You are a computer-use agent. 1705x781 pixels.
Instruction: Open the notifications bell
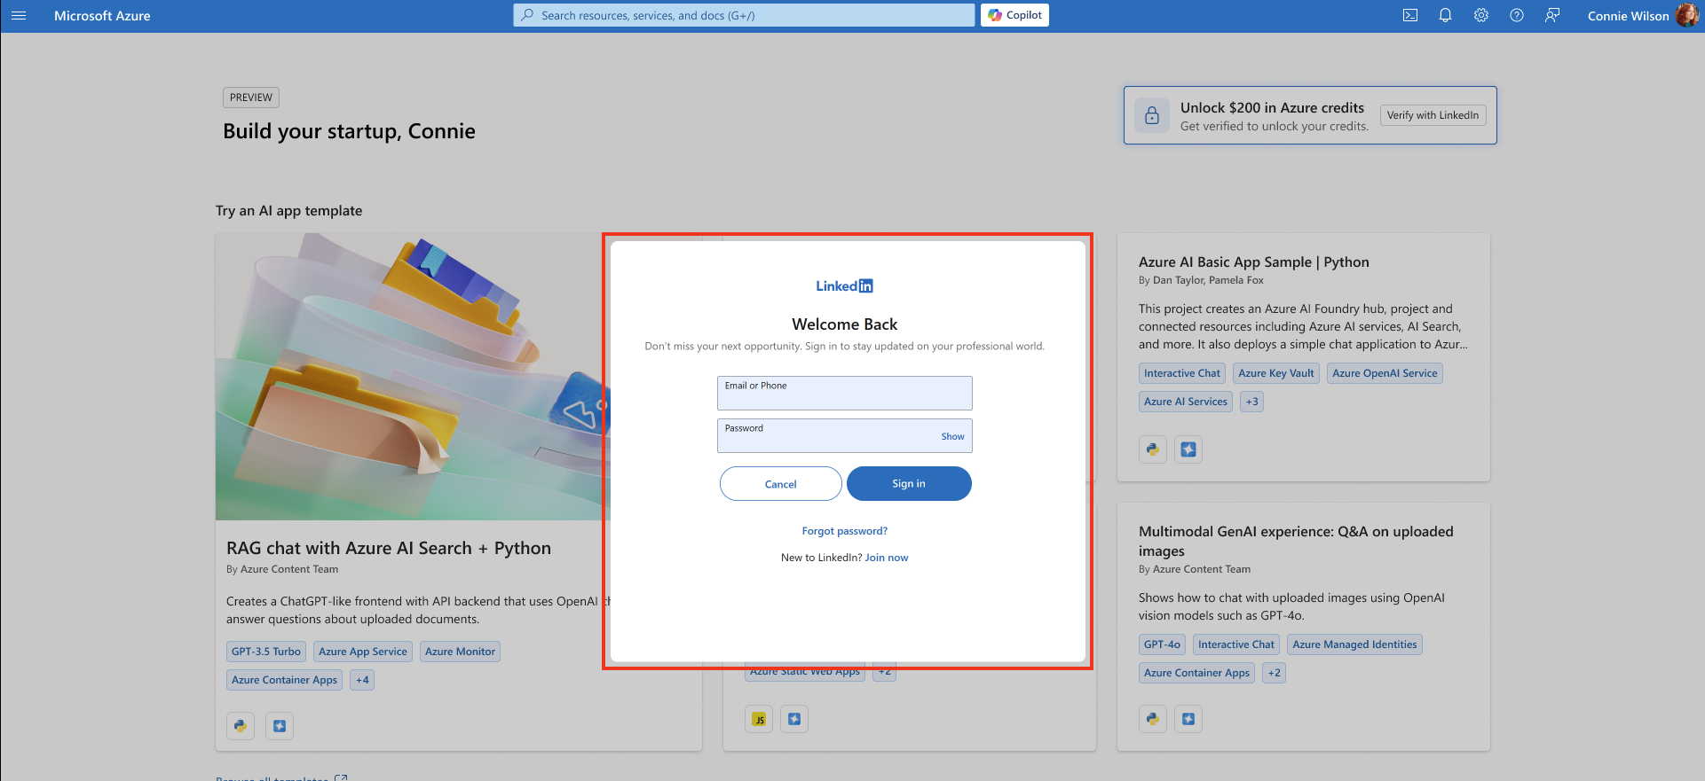coord(1446,16)
